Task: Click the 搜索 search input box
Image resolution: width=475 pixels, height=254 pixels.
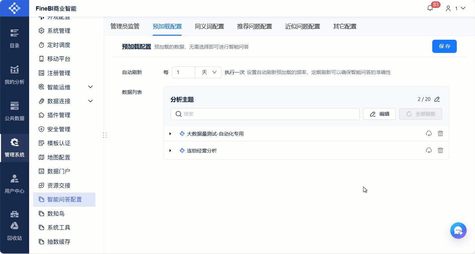Action: click(x=265, y=114)
